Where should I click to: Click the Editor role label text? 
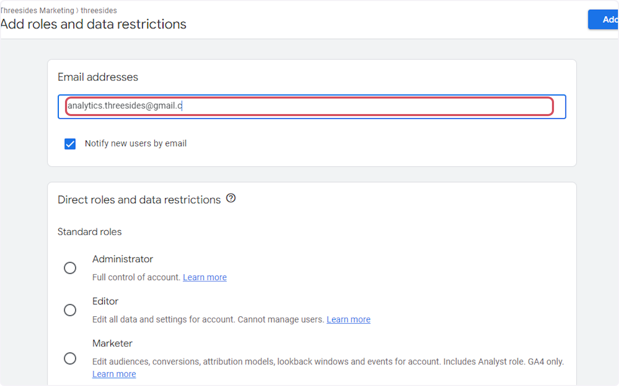coord(105,301)
